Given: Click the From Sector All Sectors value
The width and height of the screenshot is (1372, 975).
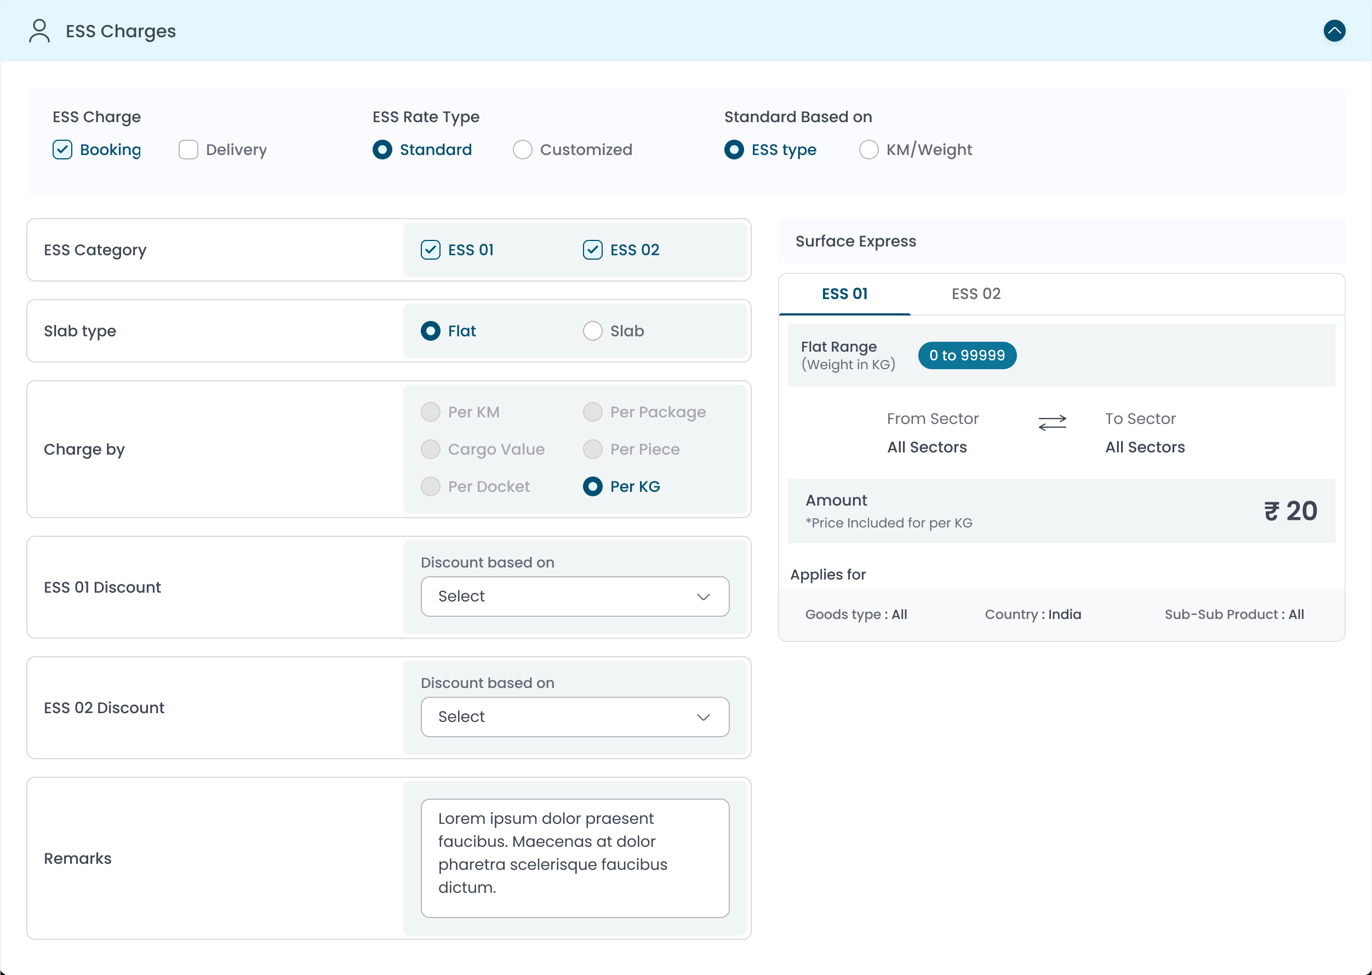Looking at the screenshot, I should (x=927, y=448).
